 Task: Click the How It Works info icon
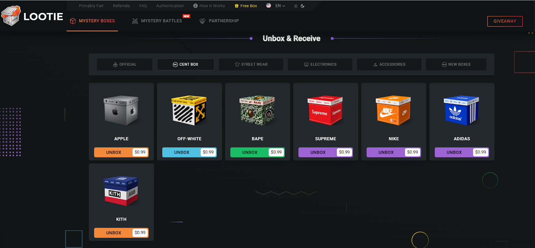tap(195, 6)
